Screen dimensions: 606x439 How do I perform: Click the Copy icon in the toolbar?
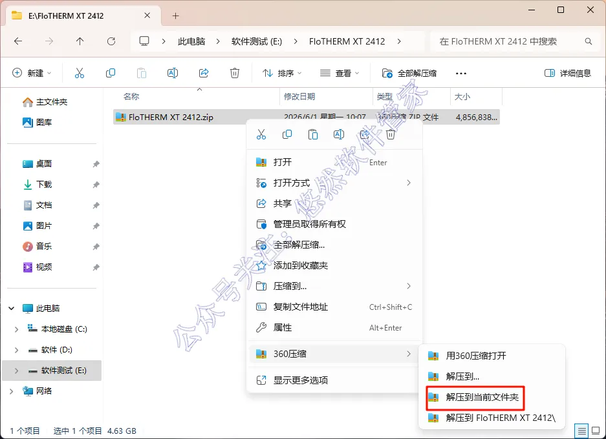tap(111, 73)
